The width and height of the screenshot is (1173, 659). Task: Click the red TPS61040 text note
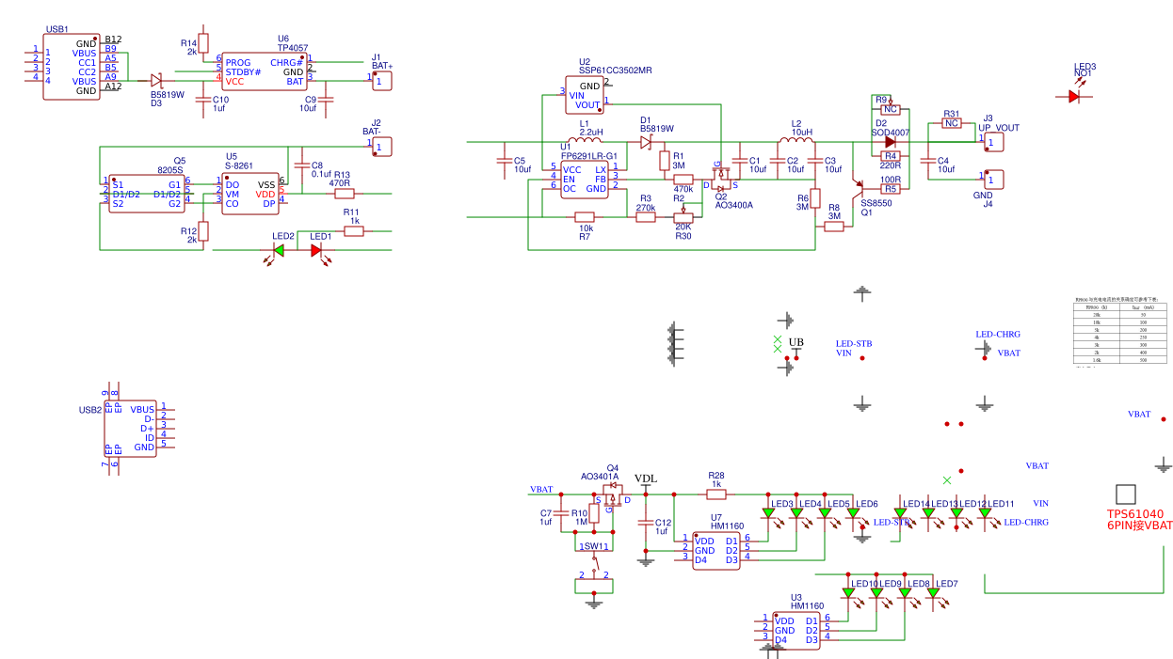(x=1139, y=520)
